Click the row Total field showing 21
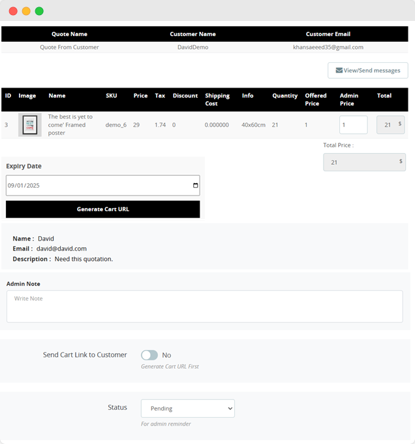This screenshot has height=444, width=415. tap(390, 125)
